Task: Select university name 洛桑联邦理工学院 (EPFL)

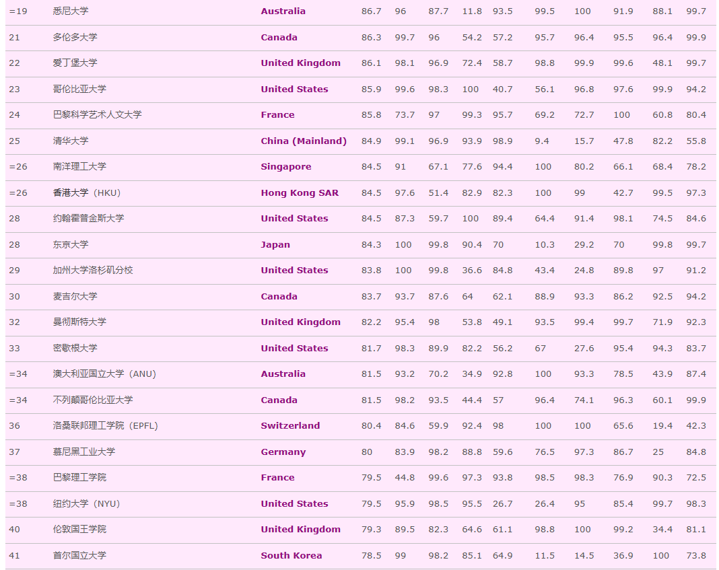Action: click(x=106, y=426)
